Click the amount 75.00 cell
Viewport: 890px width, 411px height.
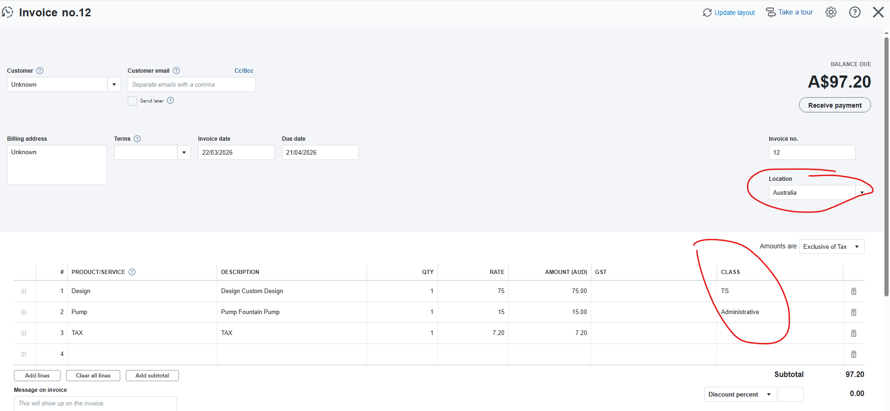(x=550, y=291)
